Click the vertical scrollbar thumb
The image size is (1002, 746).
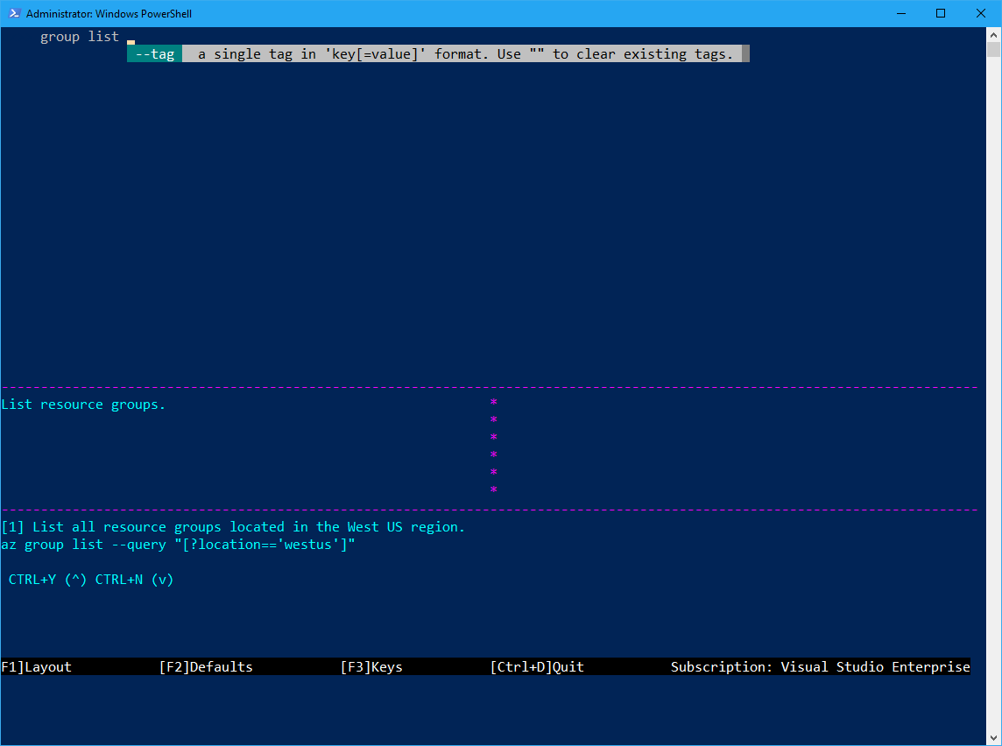994,50
